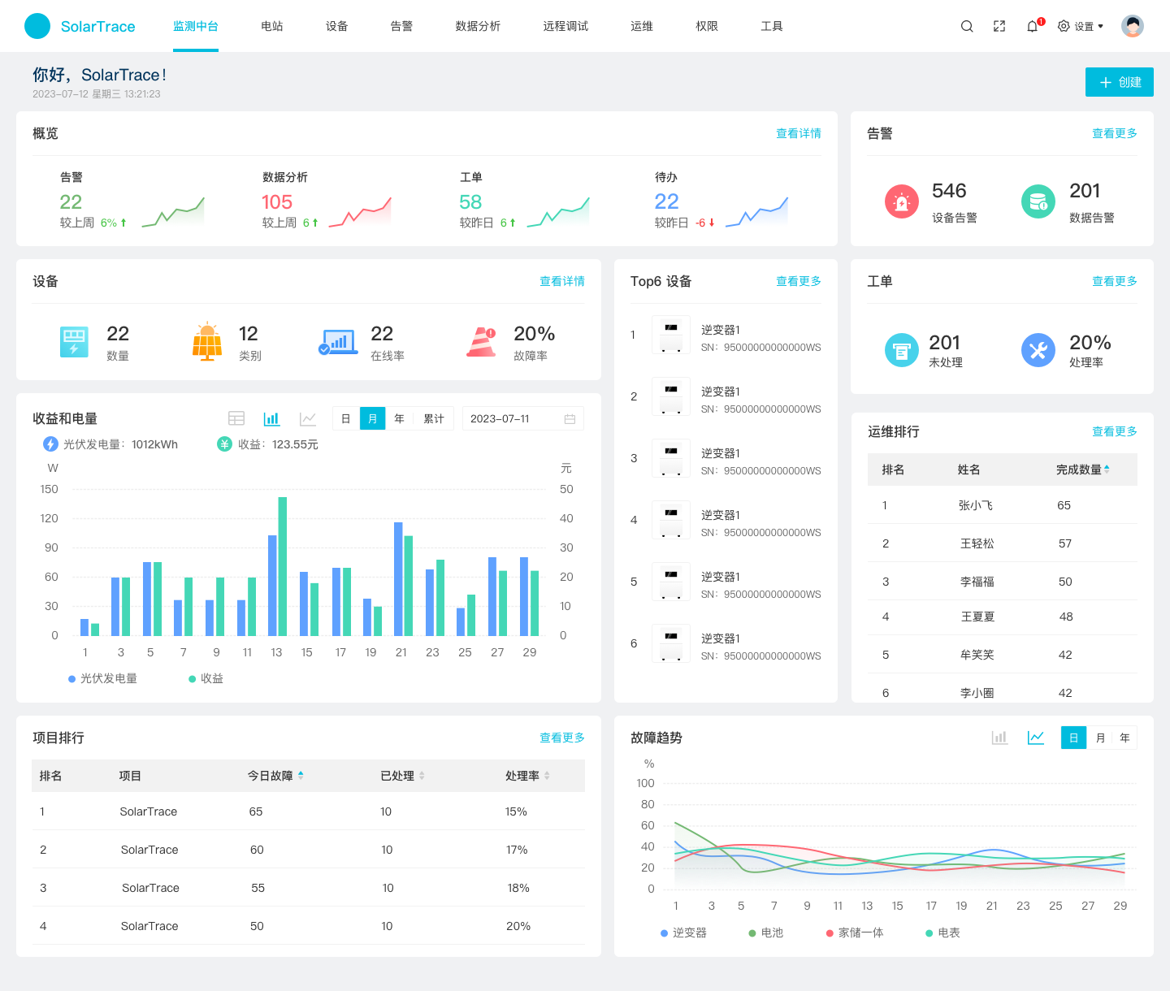Open 查看详情 in 设备 panel
Screen dimensions: 1170x991
tap(562, 281)
